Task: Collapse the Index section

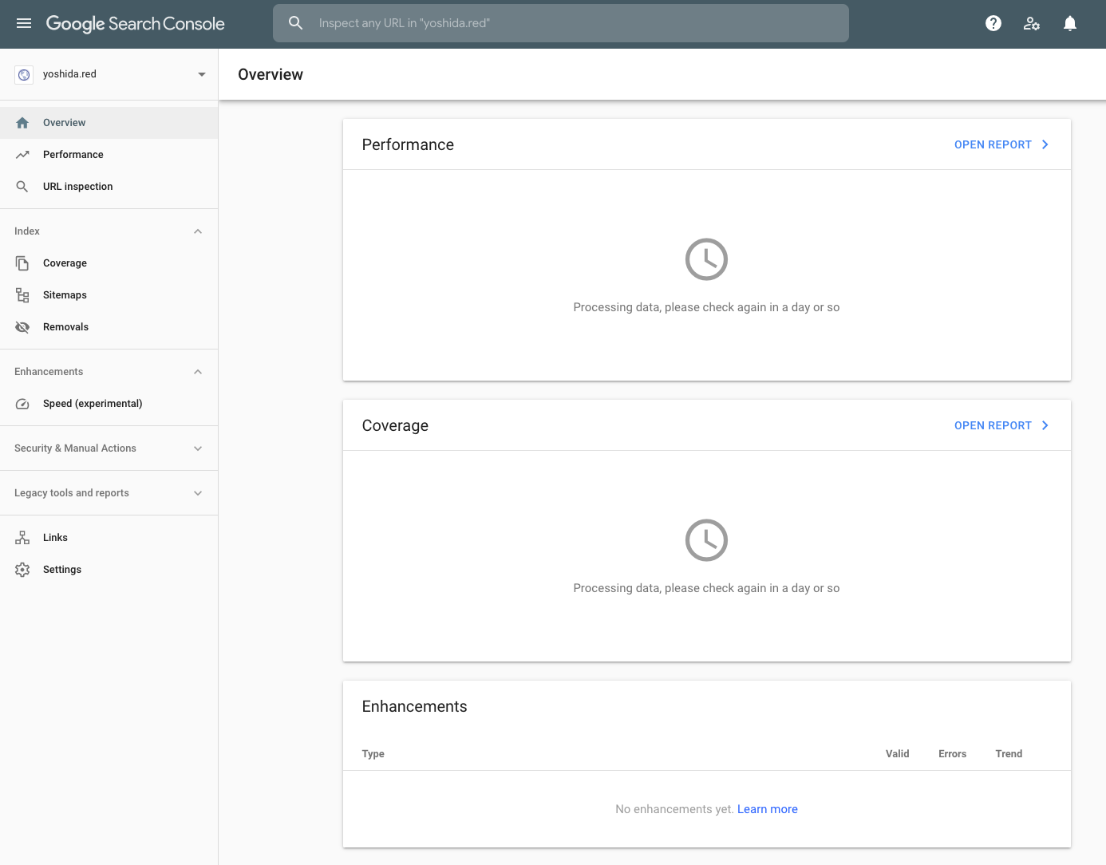Action: 198,231
